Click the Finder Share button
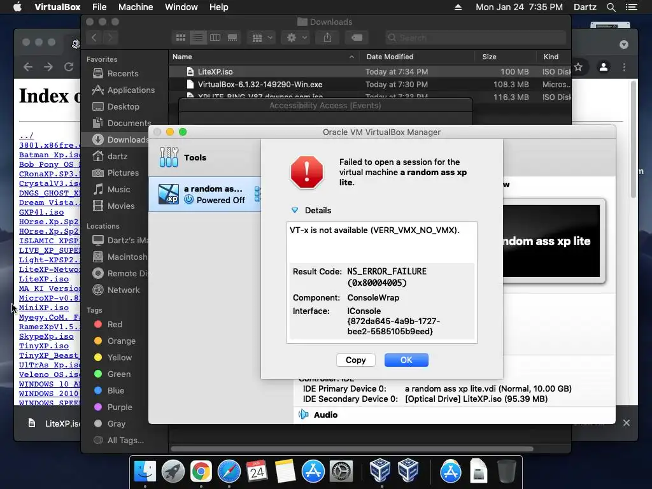The height and width of the screenshot is (489, 652). click(328, 38)
